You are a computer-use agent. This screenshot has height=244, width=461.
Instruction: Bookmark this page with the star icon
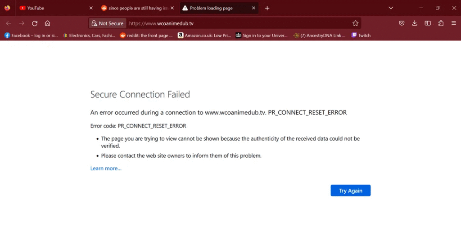coord(356,23)
